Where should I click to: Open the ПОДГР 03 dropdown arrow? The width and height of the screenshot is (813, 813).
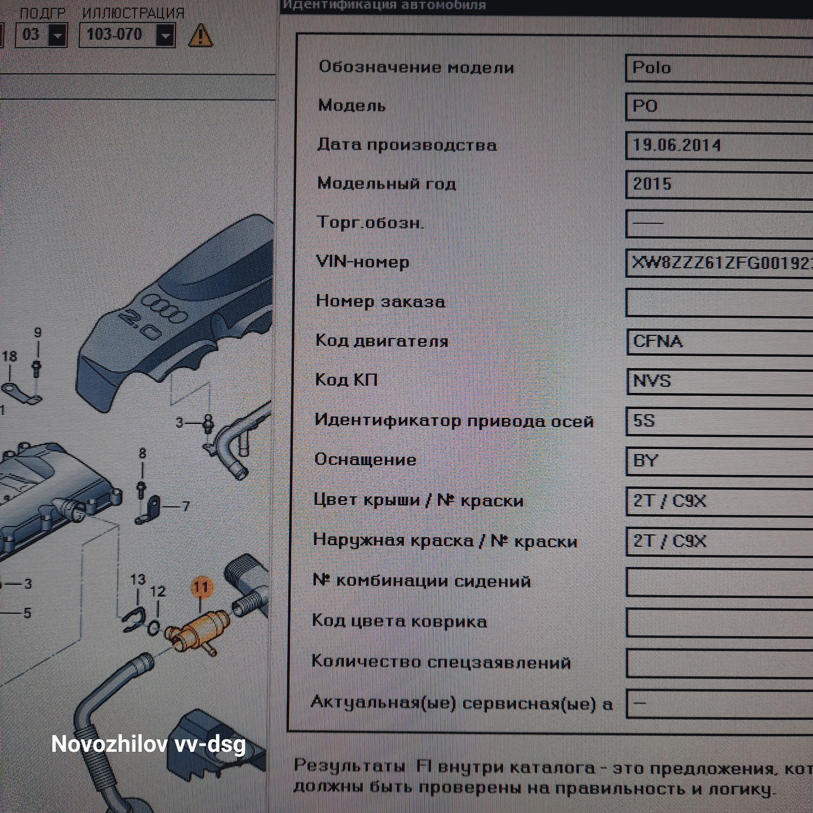click(58, 35)
